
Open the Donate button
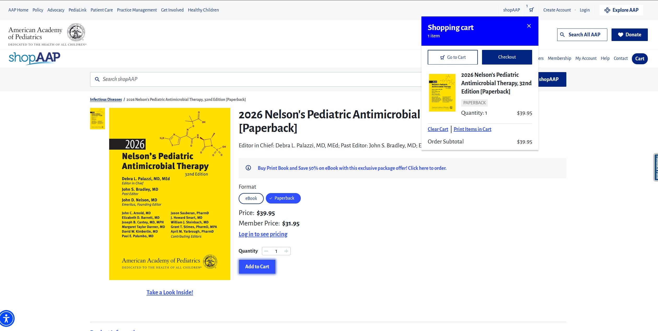pos(630,35)
